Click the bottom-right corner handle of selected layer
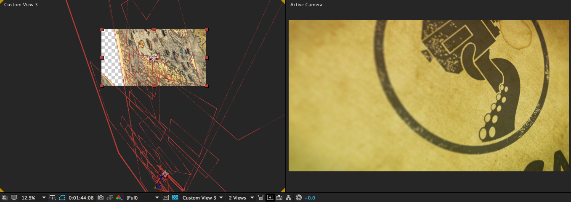 tap(207, 86)
